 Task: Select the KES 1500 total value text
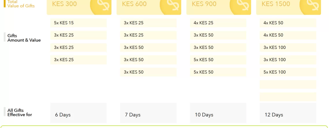coord(276,4)
